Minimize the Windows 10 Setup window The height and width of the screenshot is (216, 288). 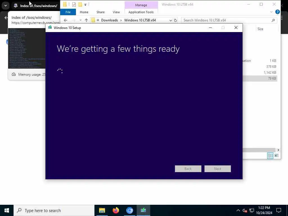click(x=210, y=28)
